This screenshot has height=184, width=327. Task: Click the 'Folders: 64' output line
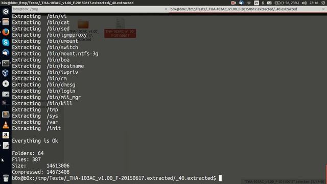tap(28, 153)
